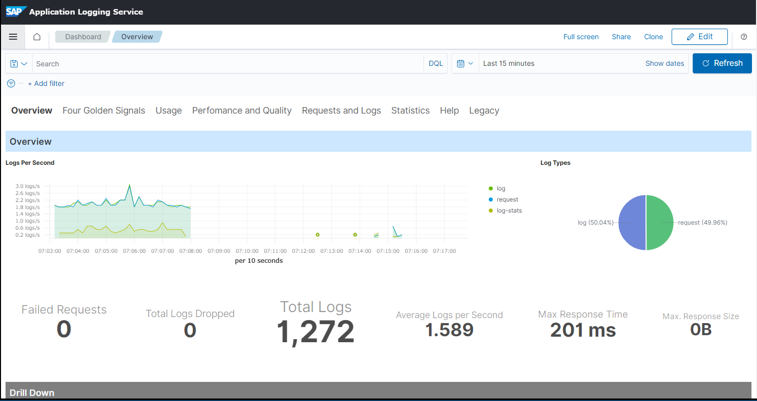This screenshot has height=401, width=757.
Task: Click the Edit dashboard button
Action: tap(699, 37)
